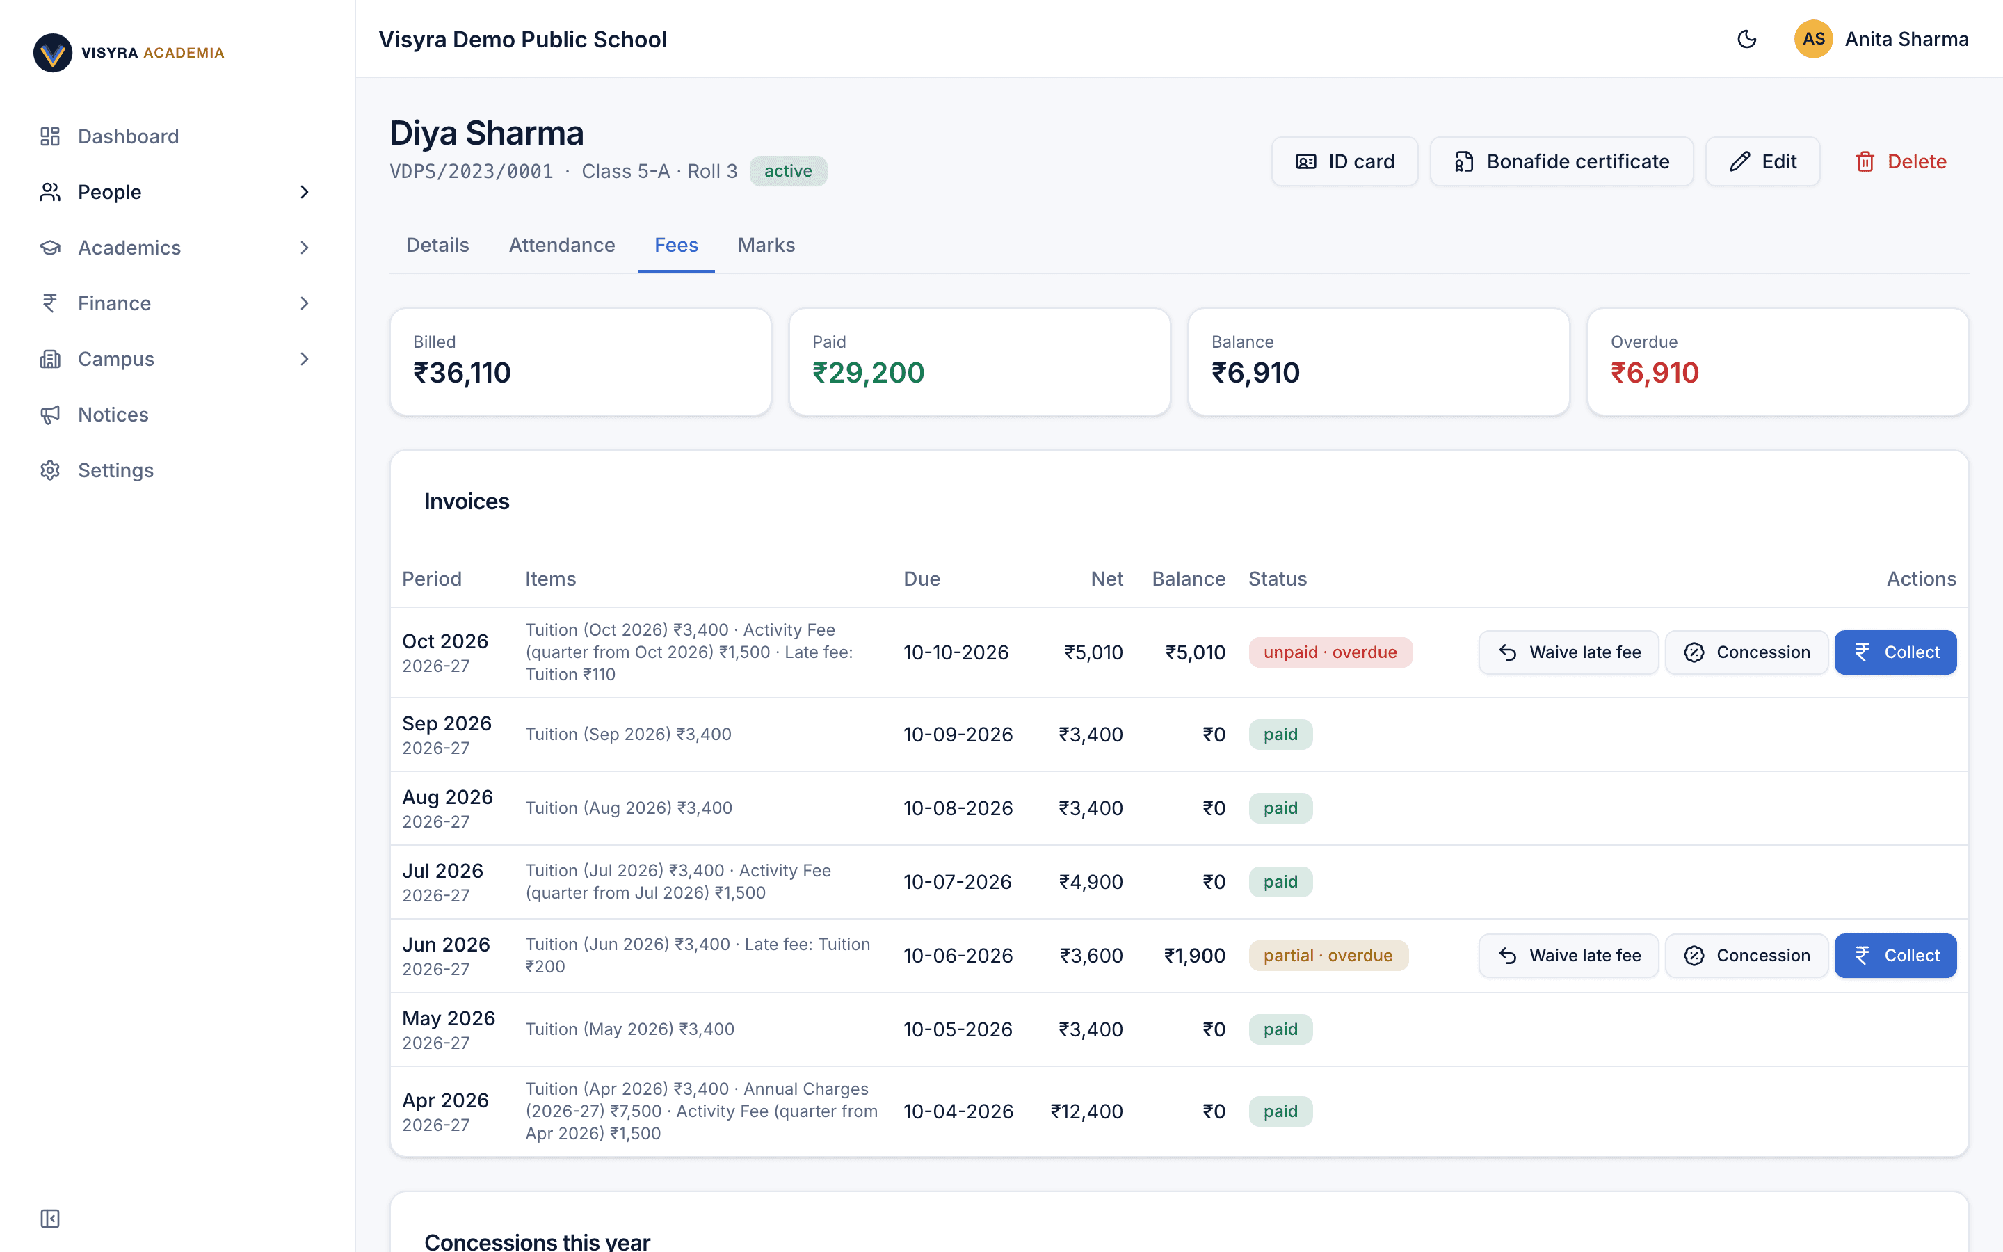This screenshot has width=2003, height=1252.
Task: Click the unpaid · overdue status badge
Action: (x=1330, y=652)
